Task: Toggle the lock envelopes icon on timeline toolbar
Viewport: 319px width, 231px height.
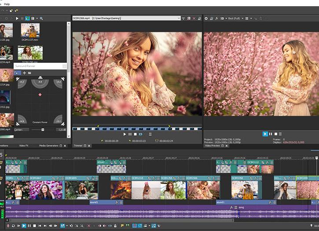Action: (x=115, y=226)
